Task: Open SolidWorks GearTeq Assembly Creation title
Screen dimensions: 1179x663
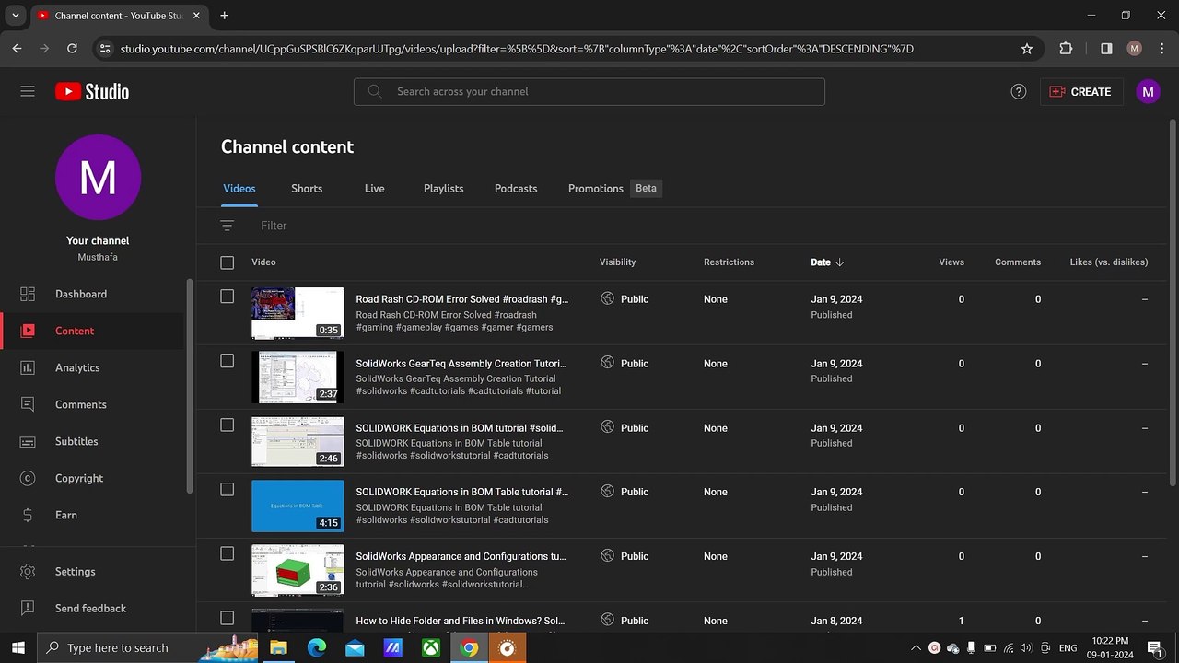Action: coord(461,364)
